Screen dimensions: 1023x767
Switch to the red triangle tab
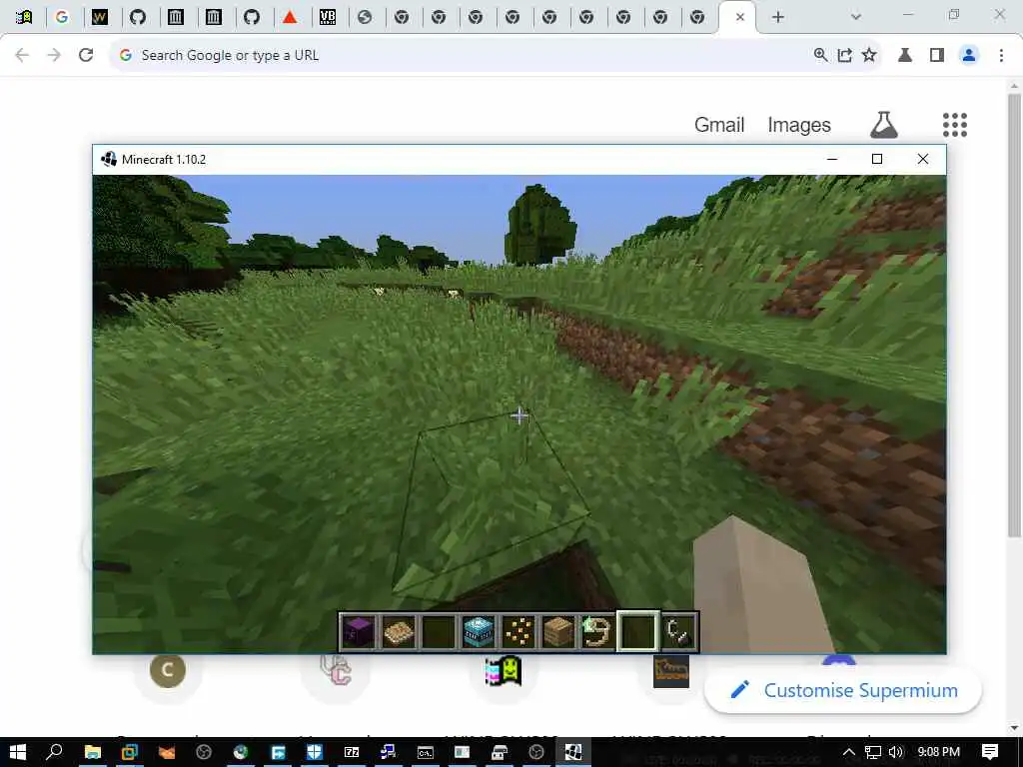coord(290,17)
